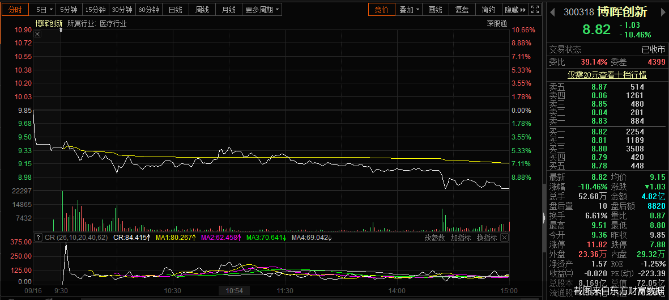Image resolution: width=669 pixels, height=300 pixels.
Task: Click the 卖二 8.84 ask row
Action: pyautogui.click(x=607, y=112)
